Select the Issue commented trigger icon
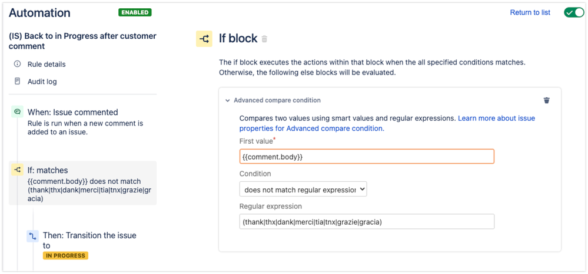The width and height of the screenshot is (588, 274). (x=17, y=111)
